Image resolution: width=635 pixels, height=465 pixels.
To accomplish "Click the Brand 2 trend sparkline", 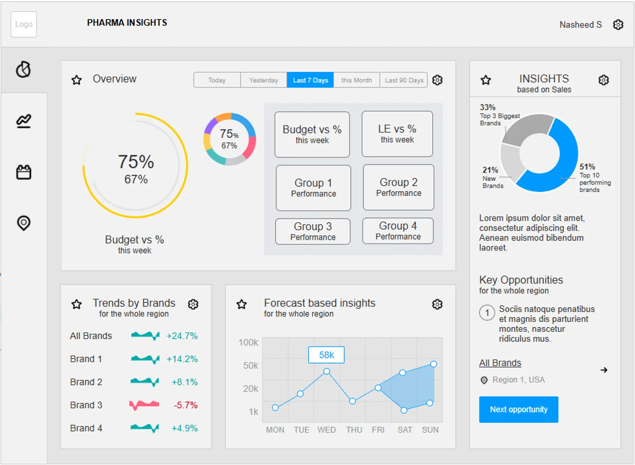I will 145,382.
